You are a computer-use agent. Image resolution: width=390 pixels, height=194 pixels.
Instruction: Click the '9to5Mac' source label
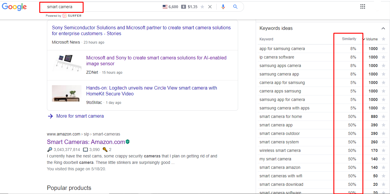point(94,102)
